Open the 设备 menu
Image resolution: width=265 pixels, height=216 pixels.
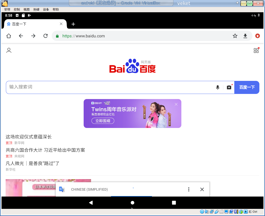[46, 9]
